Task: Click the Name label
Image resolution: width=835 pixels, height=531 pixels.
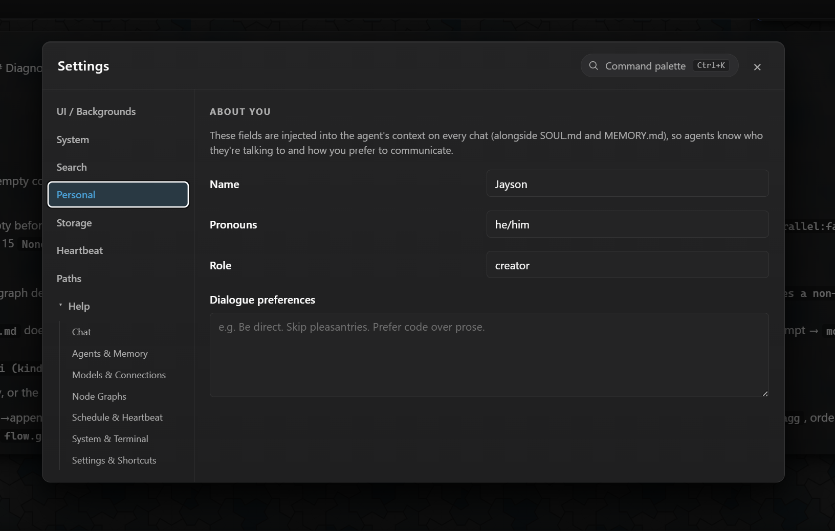Action: point(225,184)
